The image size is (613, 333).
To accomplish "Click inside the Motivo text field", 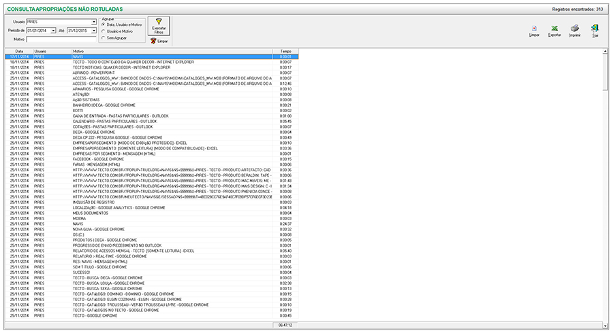I will coord(61,39).
